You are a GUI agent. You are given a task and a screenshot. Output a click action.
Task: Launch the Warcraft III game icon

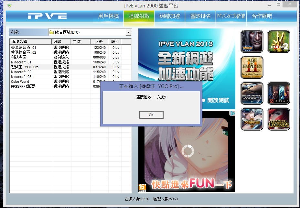pyautogui.click(x=252, y=41)
